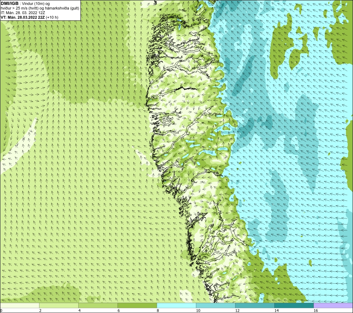Click the "DMI/IGB" title text
Viewport: 353px width, 313px height.
pos(10,4)
